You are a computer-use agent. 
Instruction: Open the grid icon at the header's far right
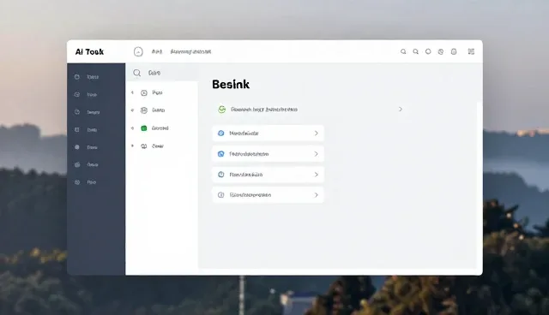click(x=471, y=51)
